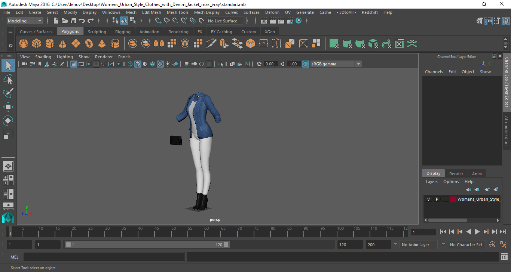Open the No Character Set dropdown arrow
This screenshot has width=511, height=272.
coord(443,244)
